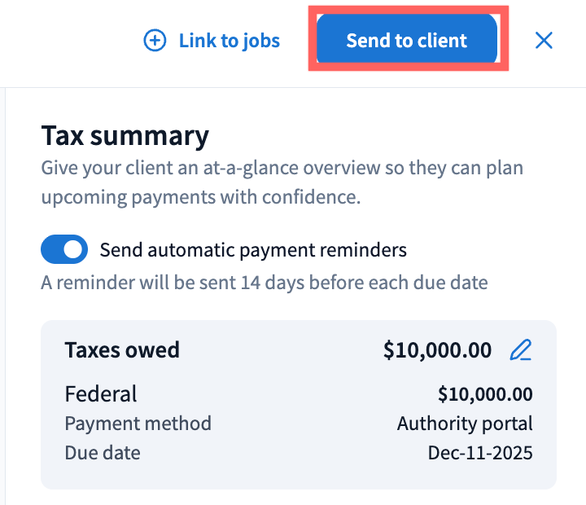Click the Taxes owed card title
Screen dimensions: 586x505
[x=122, y=350]
